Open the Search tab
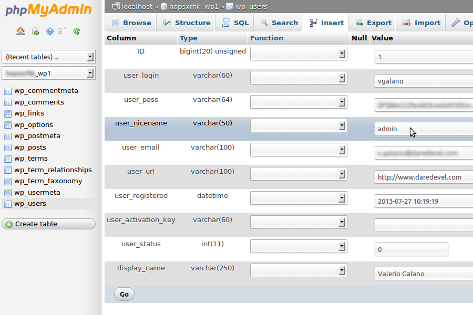Screen dimensions: 473x315 coord(279,23)
